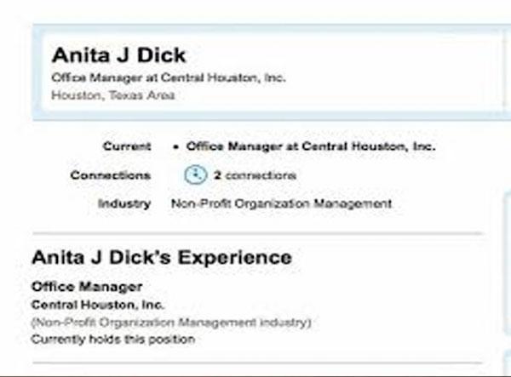
Task: Open Office Manager job title in Experience
Action: point(87,287)
